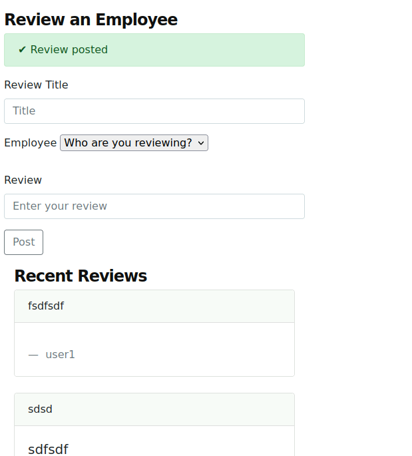Click the 'Review' field label
The height and width of the screenshot is (456, 412).
pos(23,180)
